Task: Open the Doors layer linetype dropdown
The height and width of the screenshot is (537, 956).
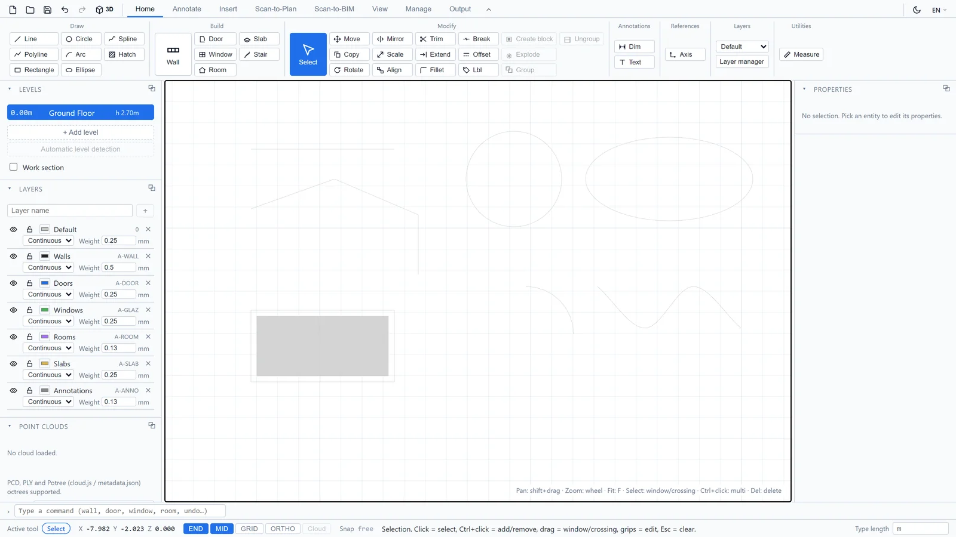Action: coord(48,294)
